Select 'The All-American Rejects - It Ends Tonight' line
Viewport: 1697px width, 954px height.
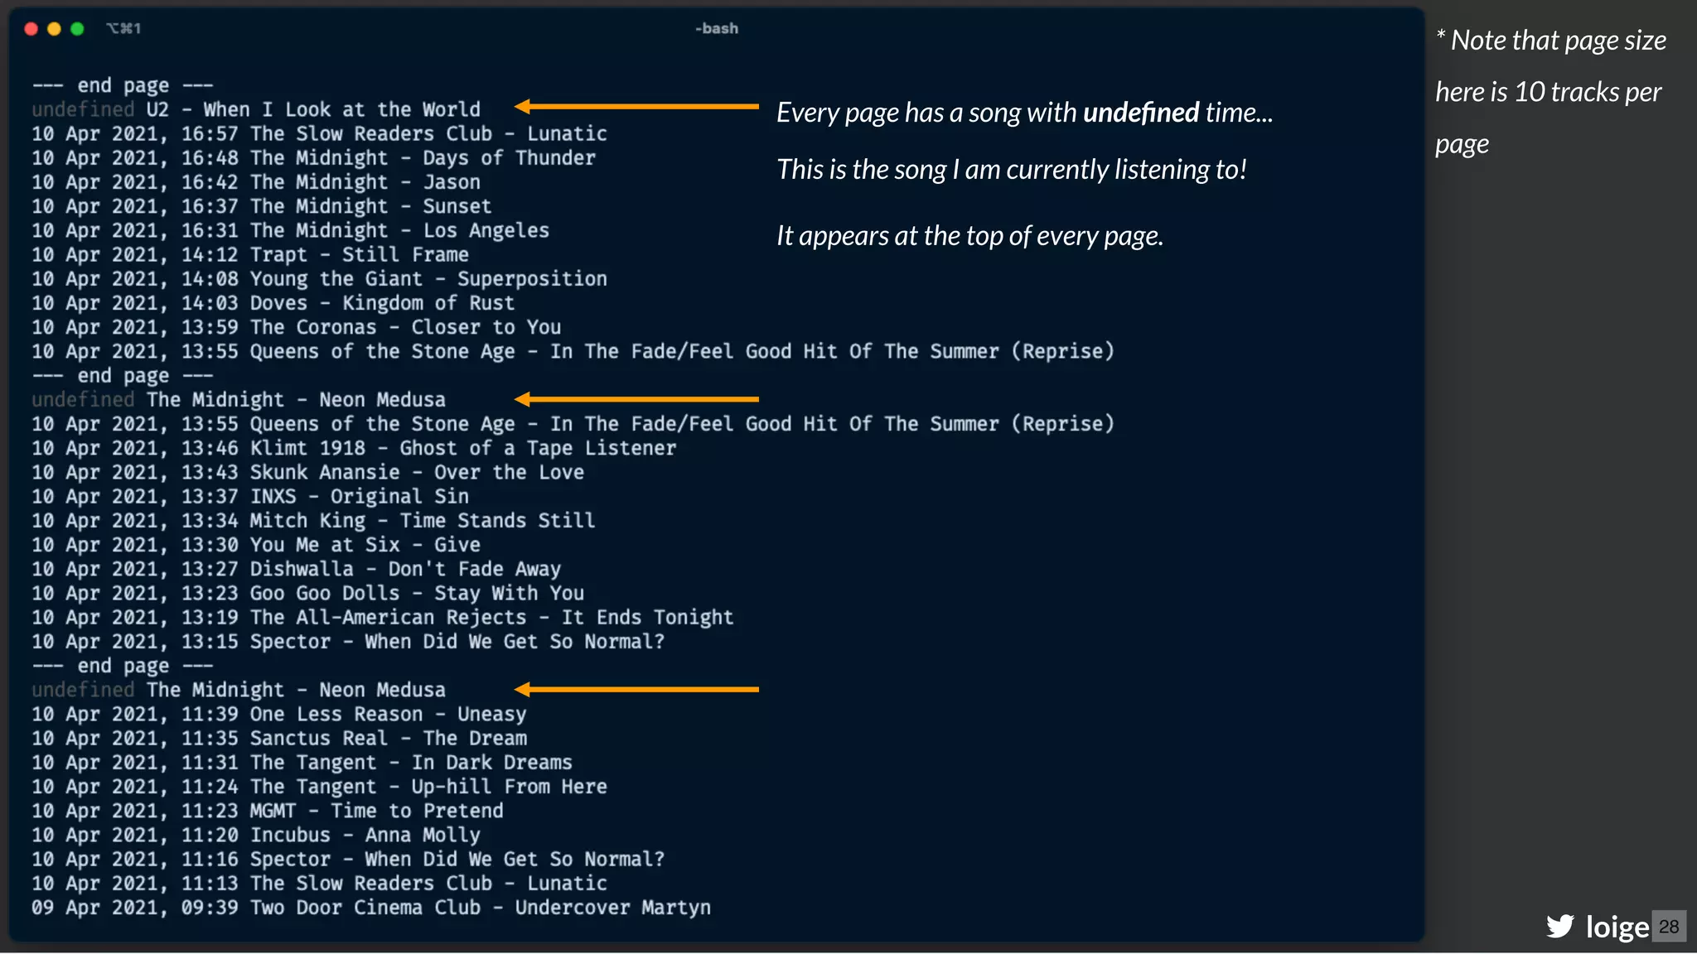(x=383, y=617)
